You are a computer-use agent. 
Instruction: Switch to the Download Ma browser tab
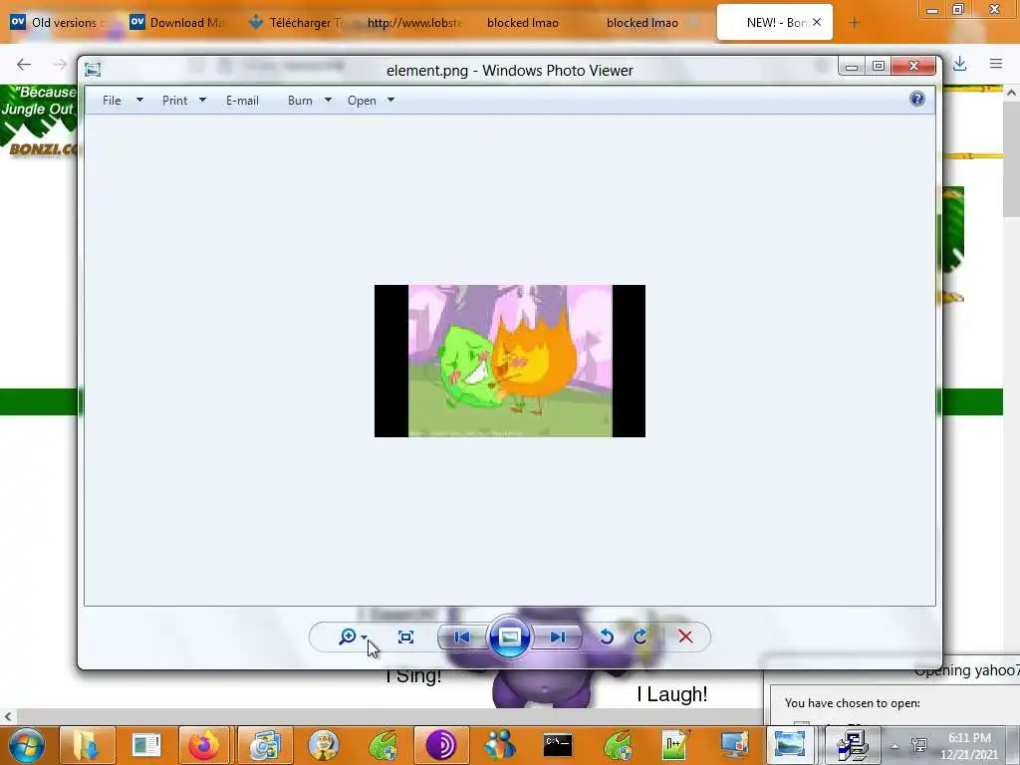[x=178, y=23]
